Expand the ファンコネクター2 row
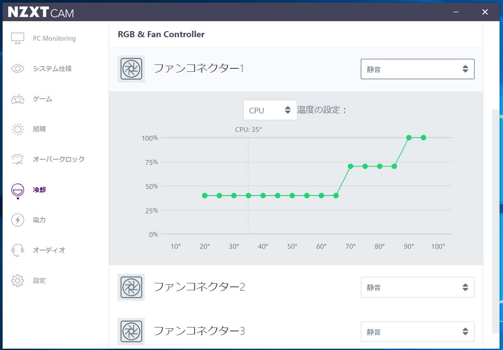Image resolution: width=503 pixels, height=350 pixels. coord(296,287)
